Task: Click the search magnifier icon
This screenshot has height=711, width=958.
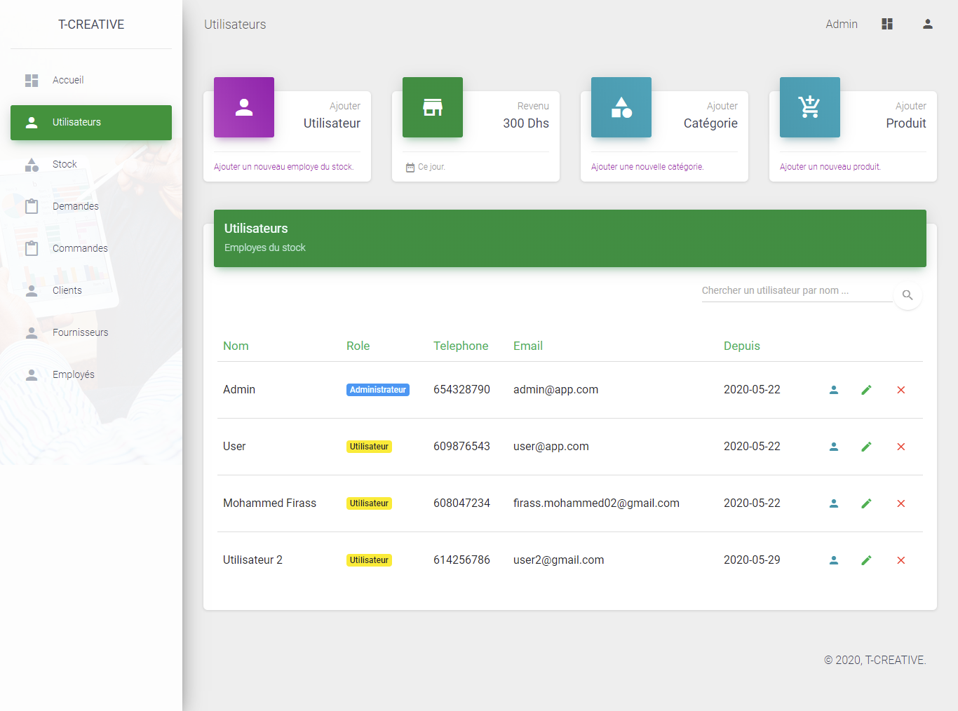Action: point(908,295)
